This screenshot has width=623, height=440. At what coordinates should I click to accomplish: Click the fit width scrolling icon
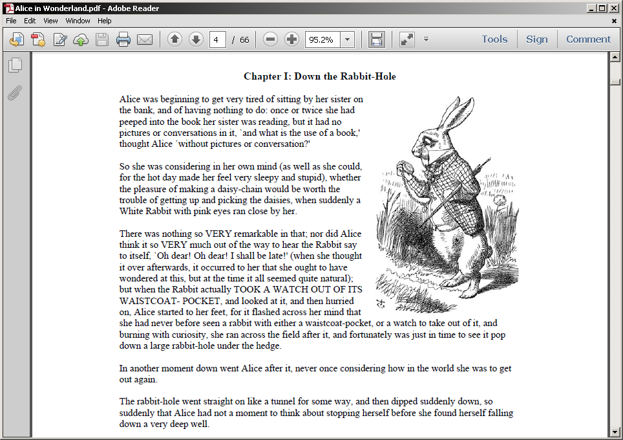(x=376, y=39)
